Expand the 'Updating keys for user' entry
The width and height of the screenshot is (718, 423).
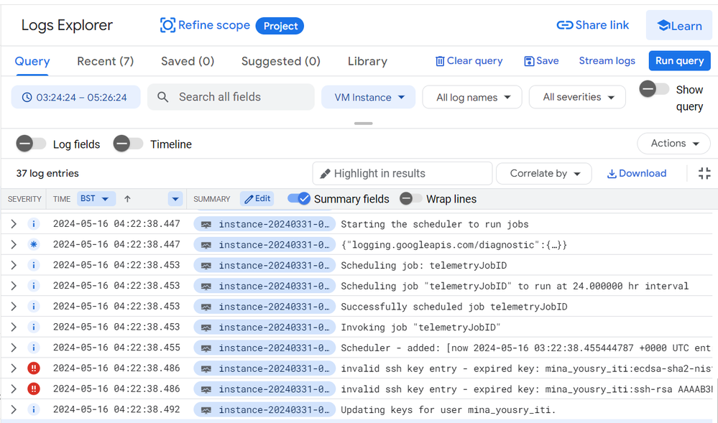tap(13, 409)
